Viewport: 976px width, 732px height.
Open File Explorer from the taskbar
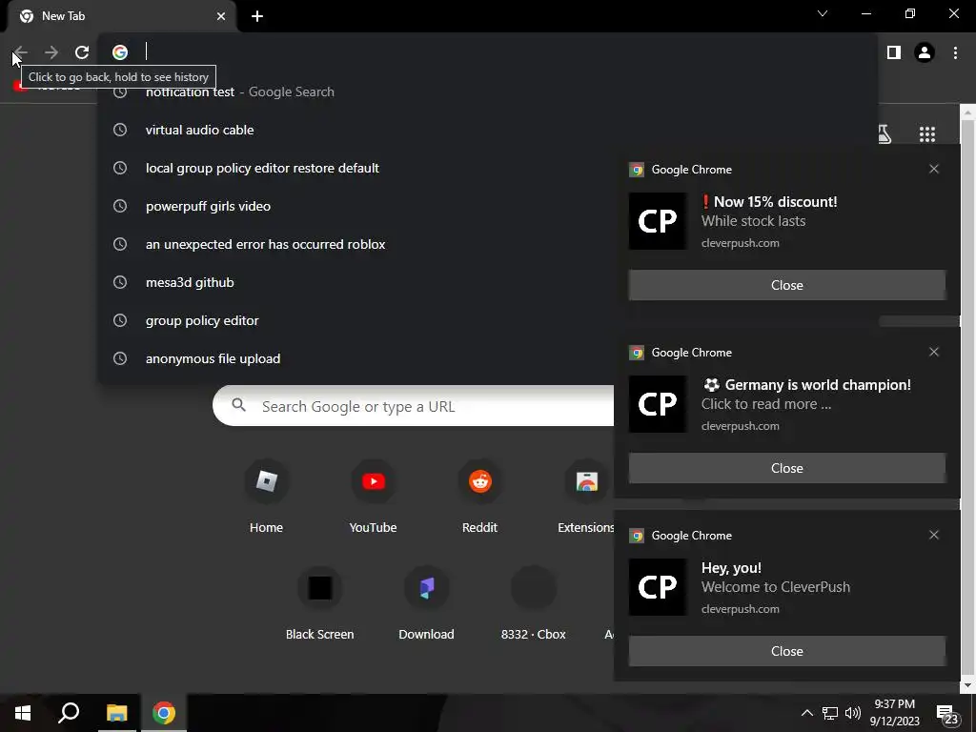pos(116,713)
